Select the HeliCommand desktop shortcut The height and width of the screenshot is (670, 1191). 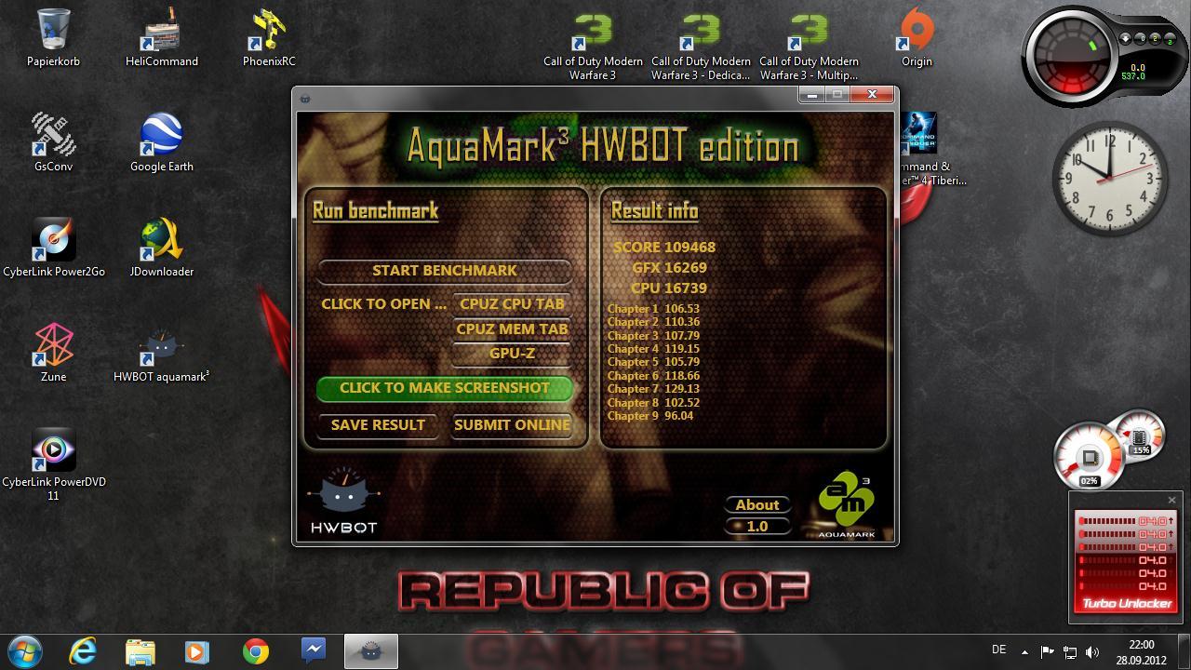[162, 37]
